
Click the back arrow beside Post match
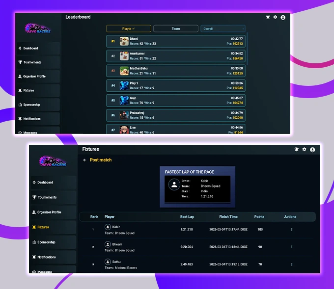pyautogui.click(x=84, y=160)
